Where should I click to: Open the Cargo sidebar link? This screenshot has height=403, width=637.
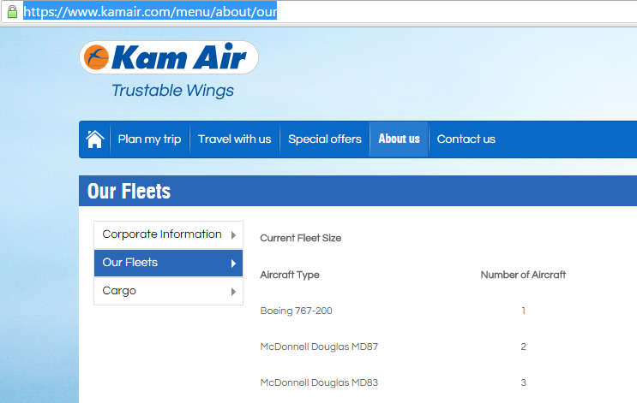[119, 291]
